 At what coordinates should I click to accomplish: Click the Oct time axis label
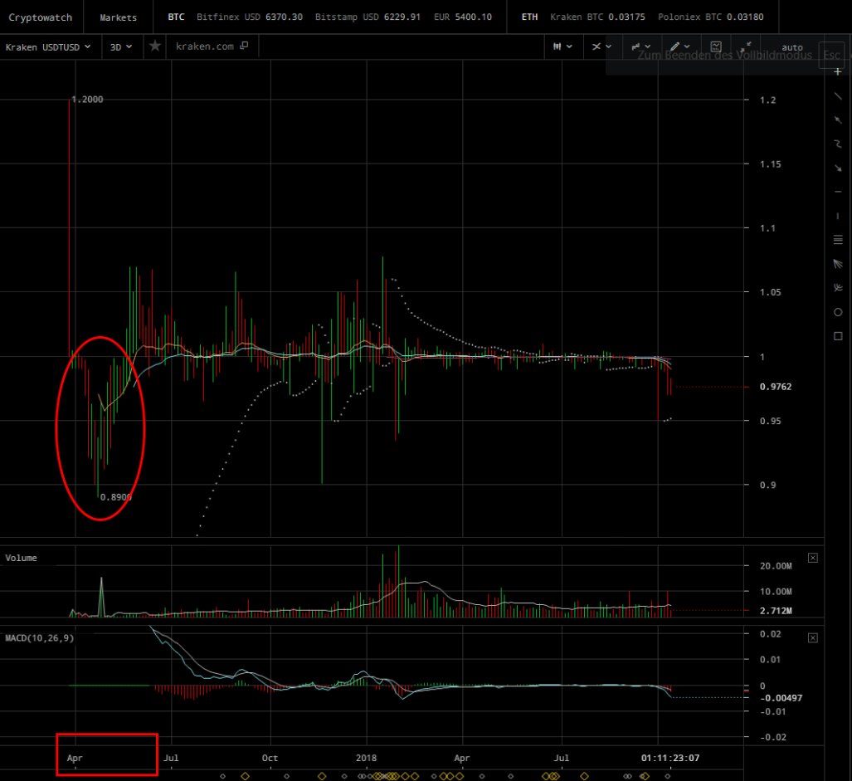click(x=270, y=758)
